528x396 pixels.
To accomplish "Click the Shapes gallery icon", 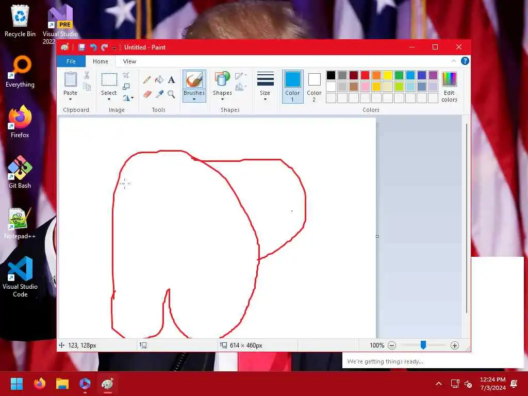I will [222, 80].
